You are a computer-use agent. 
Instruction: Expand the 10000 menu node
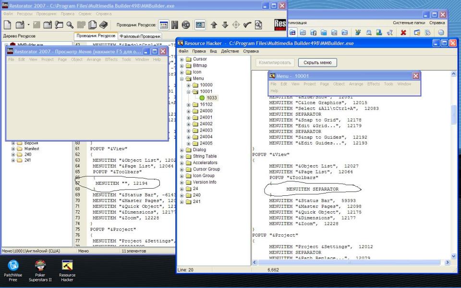188,85
